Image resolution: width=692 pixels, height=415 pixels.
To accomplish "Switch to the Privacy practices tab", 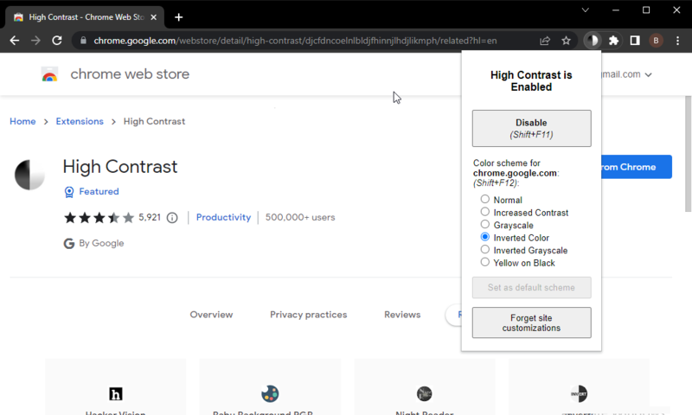I will pyautogui.click(x=308, y=315).
